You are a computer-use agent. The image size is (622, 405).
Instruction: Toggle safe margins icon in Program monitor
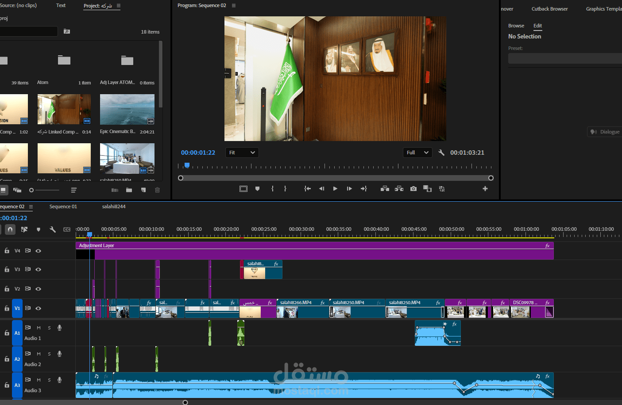(243, 189)
